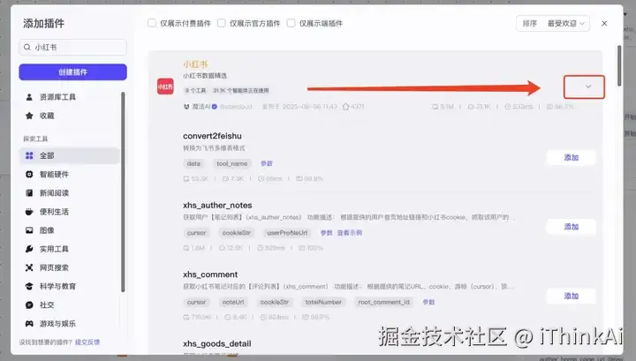Screen dimensions: 636x361
Task: Select the 全部 grid icon
Action: click(x=29, y=155)
